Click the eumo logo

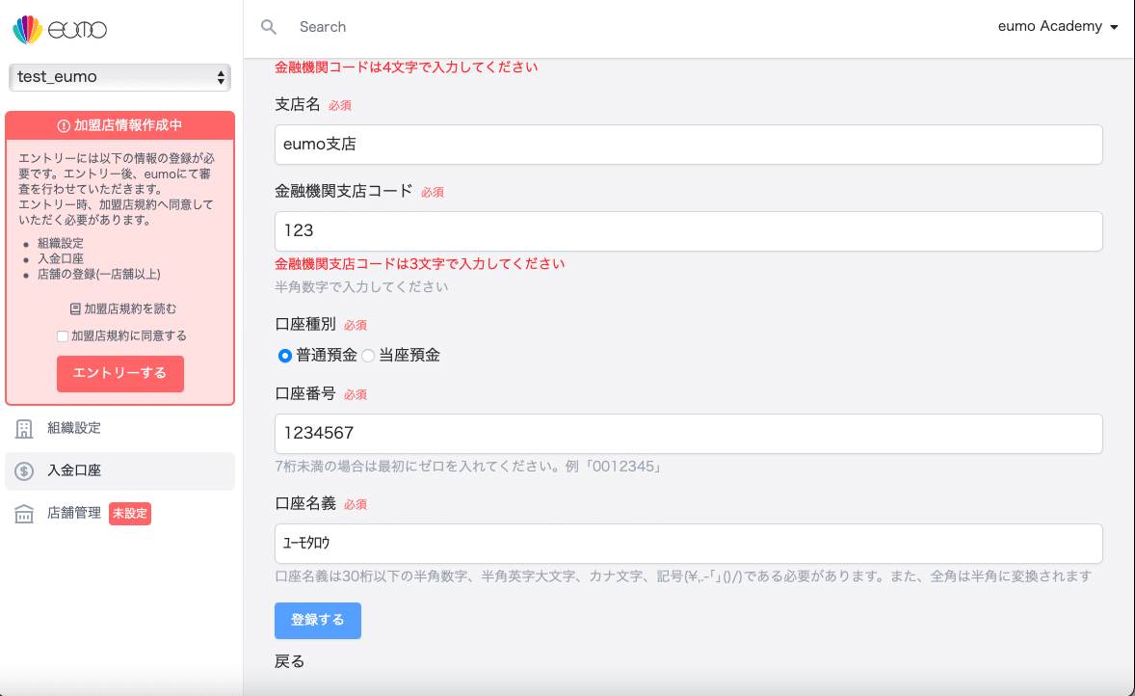pyautogui.click(x=60, y=30)
